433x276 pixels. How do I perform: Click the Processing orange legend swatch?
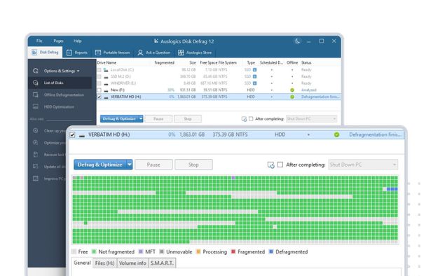[198, 251]
